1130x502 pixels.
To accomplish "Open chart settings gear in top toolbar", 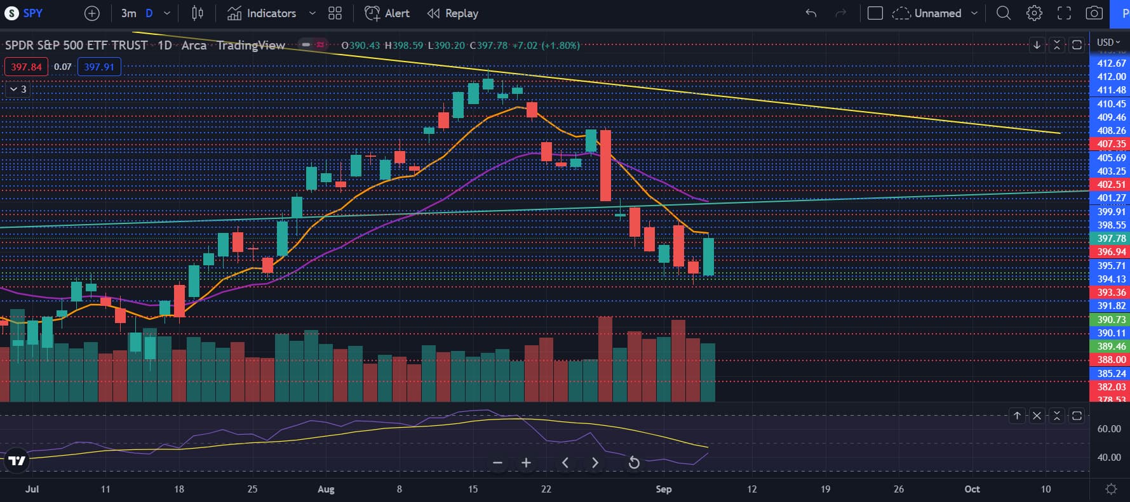I will click(1034, 13).
